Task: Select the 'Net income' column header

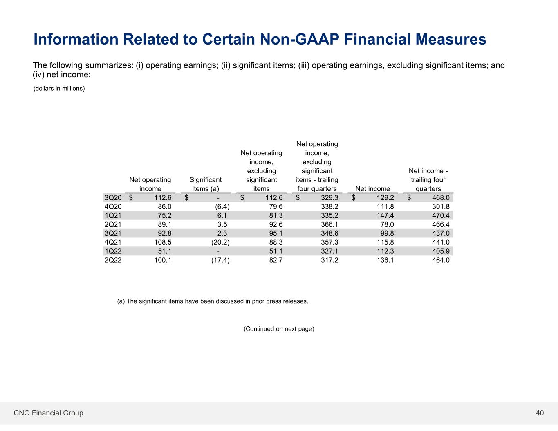Action: point(373,188)
